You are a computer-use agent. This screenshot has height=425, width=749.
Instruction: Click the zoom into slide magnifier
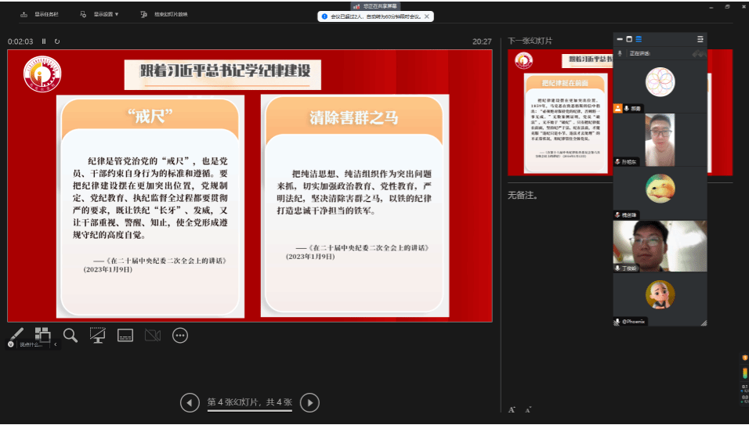[71, 335]
